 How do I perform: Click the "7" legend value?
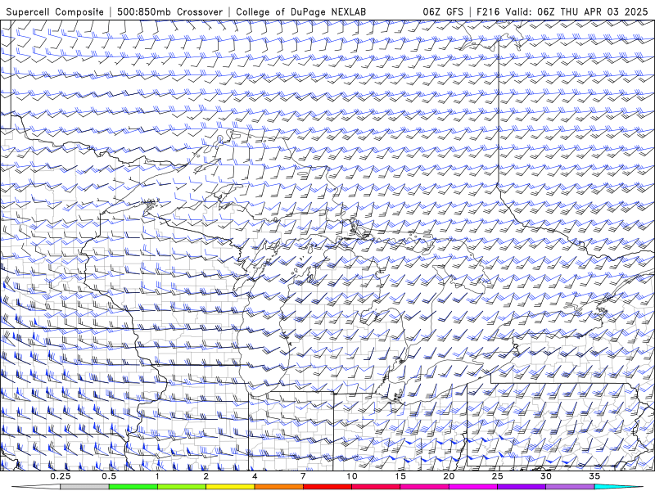(303, 476)
